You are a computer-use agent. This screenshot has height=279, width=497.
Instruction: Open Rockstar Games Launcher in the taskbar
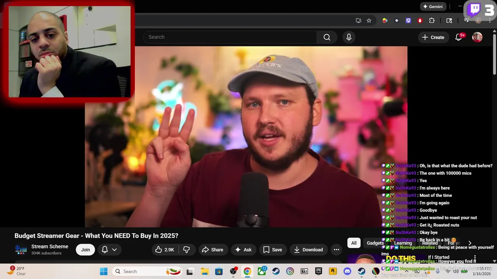[333, 271]
